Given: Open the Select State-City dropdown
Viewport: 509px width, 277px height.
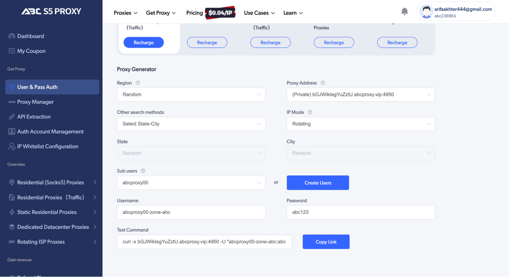Looking at the screenshot, I should click(191, 124).
